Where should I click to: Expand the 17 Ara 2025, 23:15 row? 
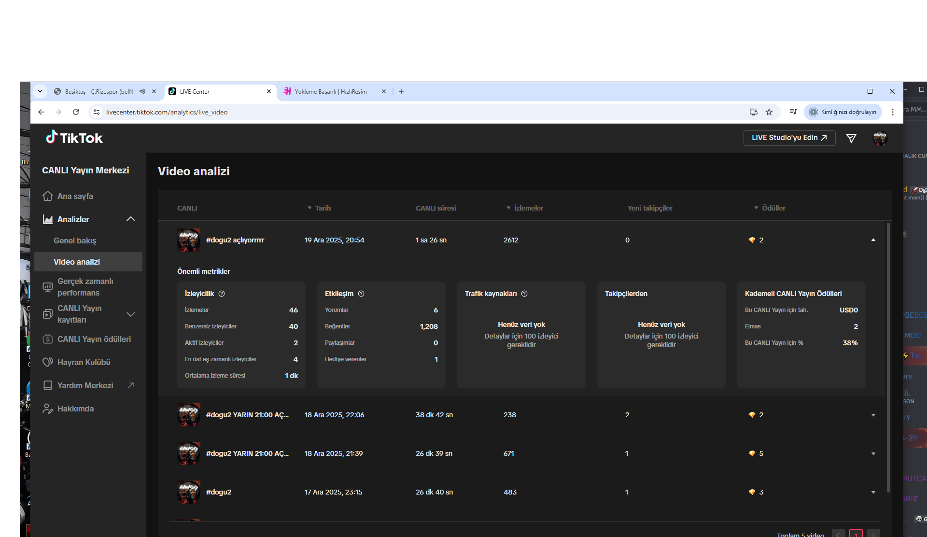[873, 492]
